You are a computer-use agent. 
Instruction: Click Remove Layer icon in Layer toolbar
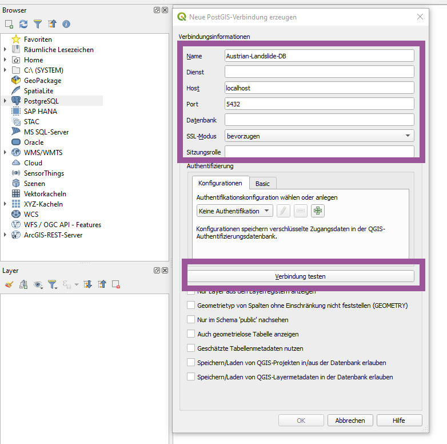116,284
